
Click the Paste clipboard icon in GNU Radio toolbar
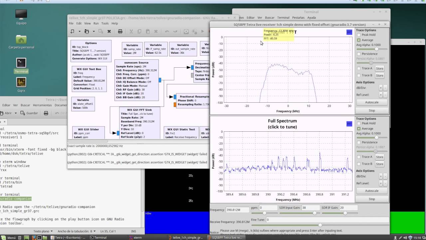coord(147,31)
